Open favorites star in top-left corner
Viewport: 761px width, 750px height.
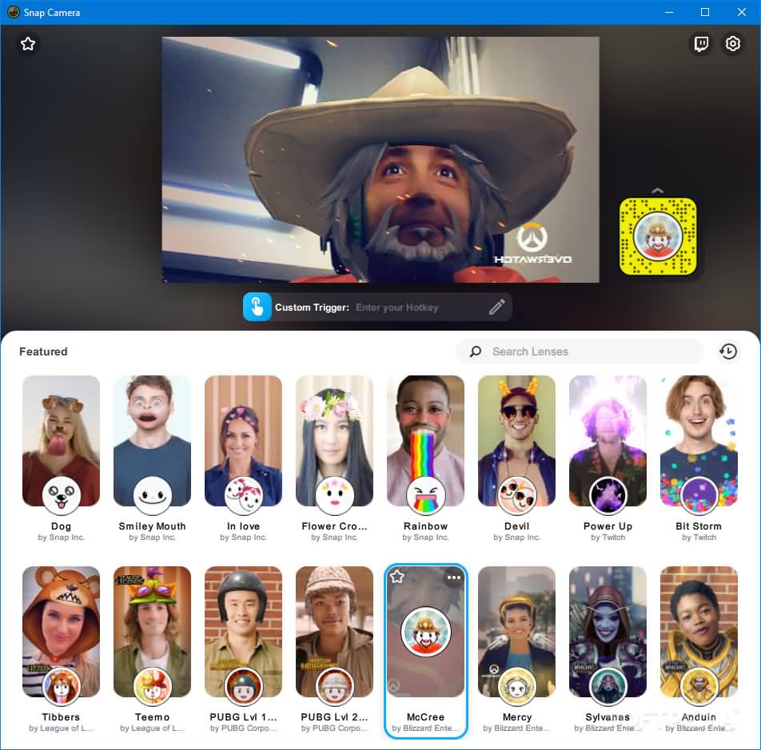click(28, 44)
